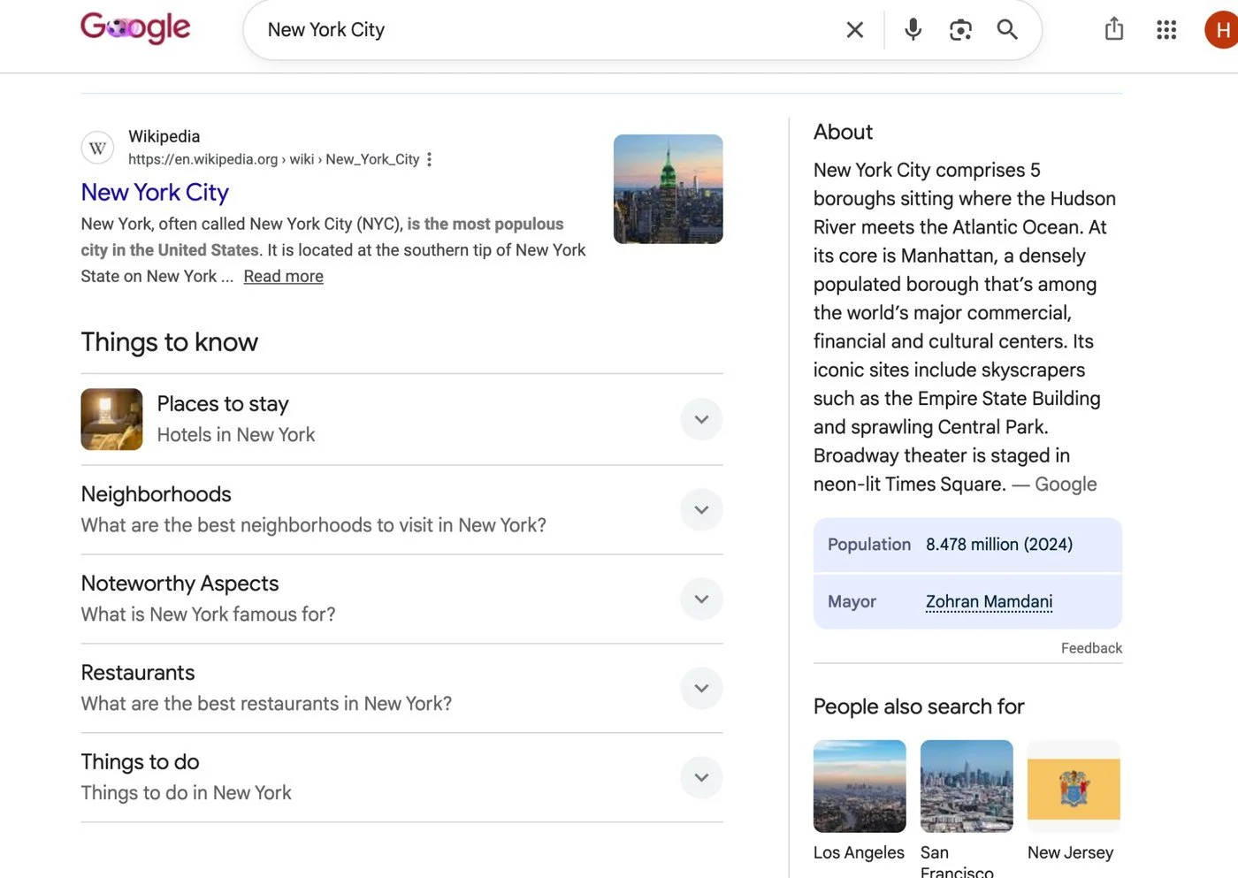Open the New Jersey flag thumbnail
This screenshot has width=1238, height=878.
tap(1074, 786)
